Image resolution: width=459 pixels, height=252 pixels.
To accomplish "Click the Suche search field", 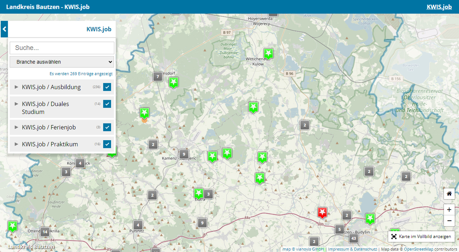I will [62, 48].
